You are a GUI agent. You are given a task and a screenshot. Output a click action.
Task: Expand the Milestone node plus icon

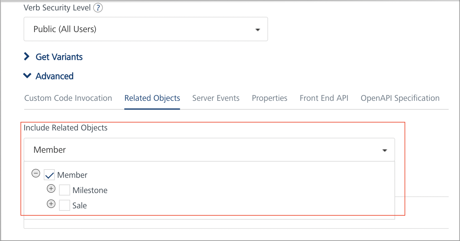tap(51, 189)
